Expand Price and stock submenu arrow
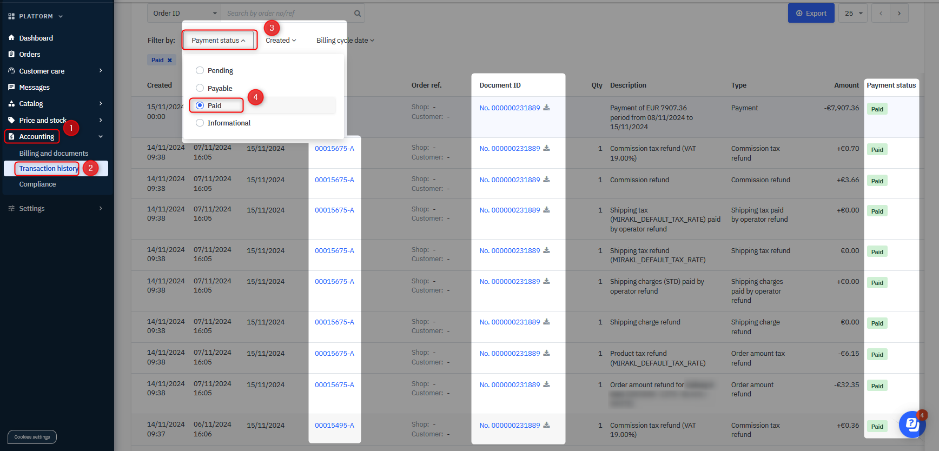The width and height of the screenshot is (939, 451). (x=101, y=120)
